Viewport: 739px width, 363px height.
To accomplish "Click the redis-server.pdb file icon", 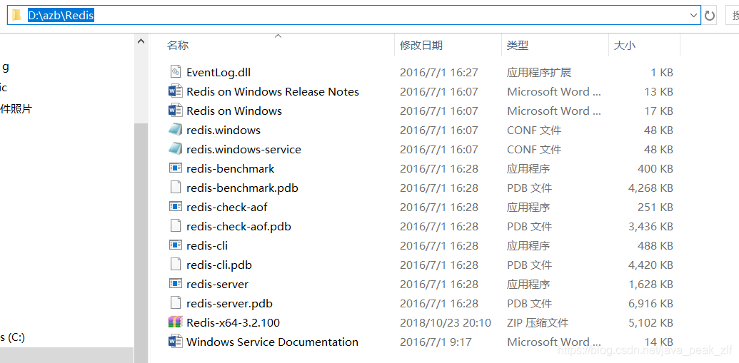I will point(176,303).
